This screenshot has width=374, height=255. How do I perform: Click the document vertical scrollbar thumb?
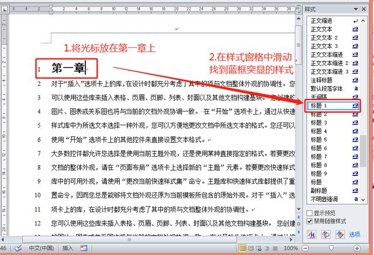(x=299, y=44)
